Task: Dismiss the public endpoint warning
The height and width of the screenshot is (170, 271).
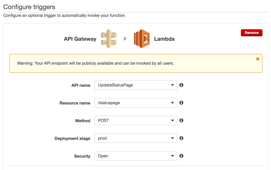Action: (x=258, y=59)
